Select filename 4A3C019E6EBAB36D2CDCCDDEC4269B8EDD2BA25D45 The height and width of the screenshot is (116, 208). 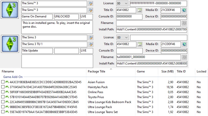coord(46,82)
